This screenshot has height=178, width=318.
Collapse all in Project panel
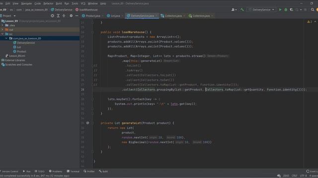click(x=64, y=16)
